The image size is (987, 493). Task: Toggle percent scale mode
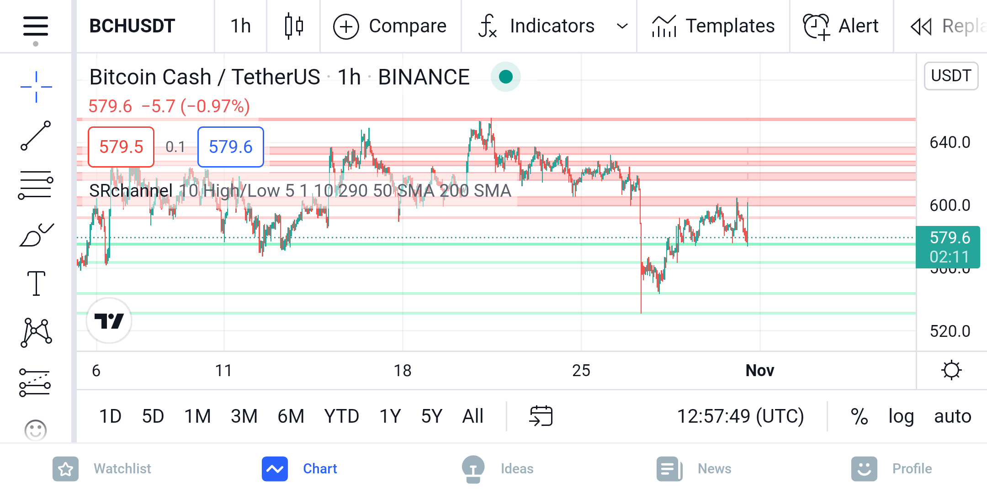pyautogui.click(x=859, y=416)
